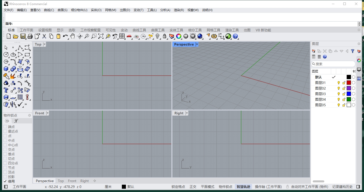Lock 图层02 with its padlock icon
The height and width of the screenshot is (192, 364).
coord(344,88)
